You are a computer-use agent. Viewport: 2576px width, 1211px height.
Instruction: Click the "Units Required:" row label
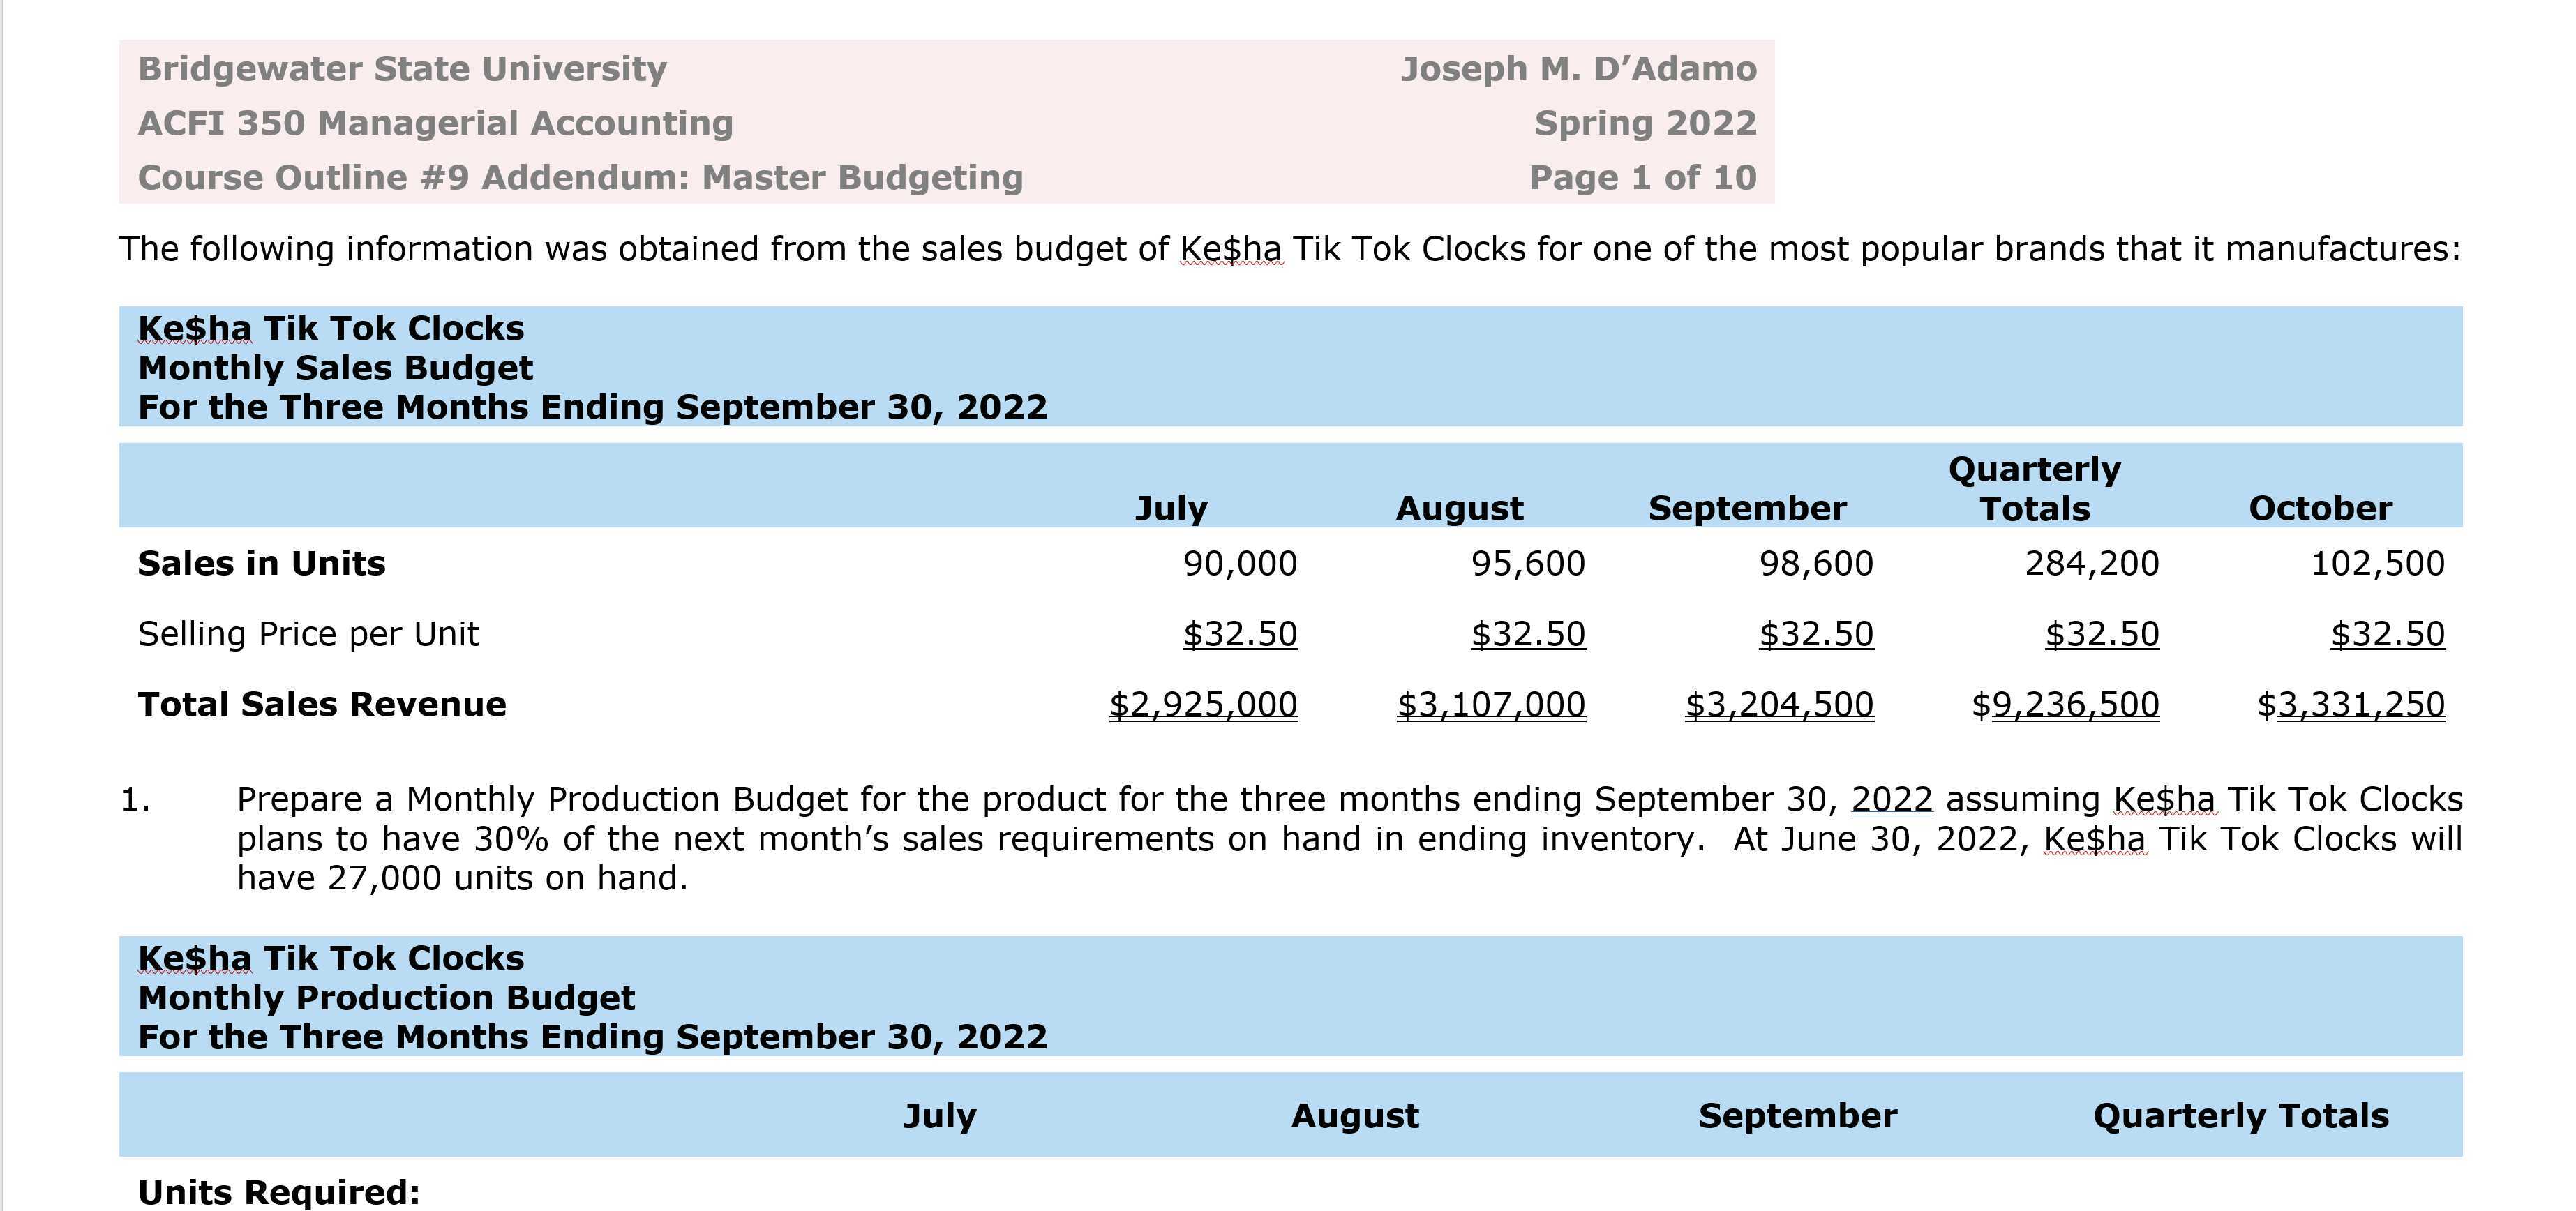[x=278, y=1192]
